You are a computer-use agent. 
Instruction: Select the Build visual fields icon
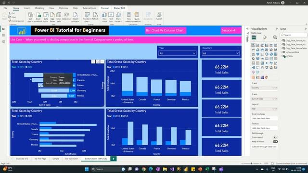click(254, 37)
